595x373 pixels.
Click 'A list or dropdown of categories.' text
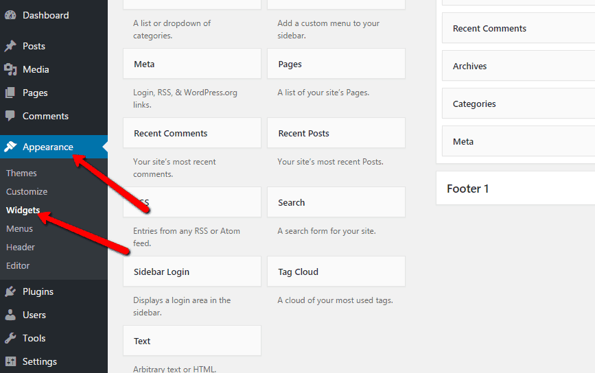pyautogui.click(x=172, y=29)
